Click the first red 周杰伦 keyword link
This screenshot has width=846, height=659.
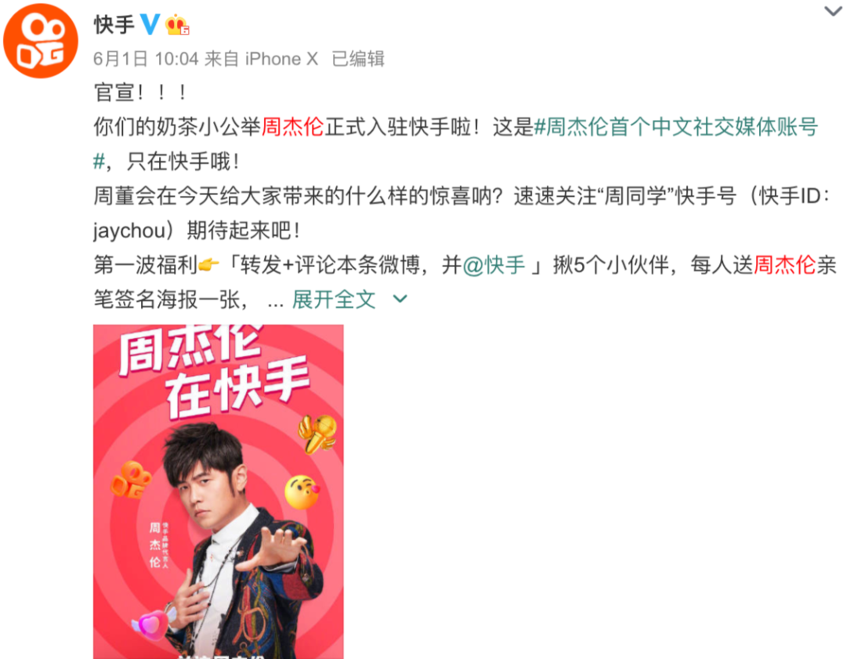click(292, 128)
